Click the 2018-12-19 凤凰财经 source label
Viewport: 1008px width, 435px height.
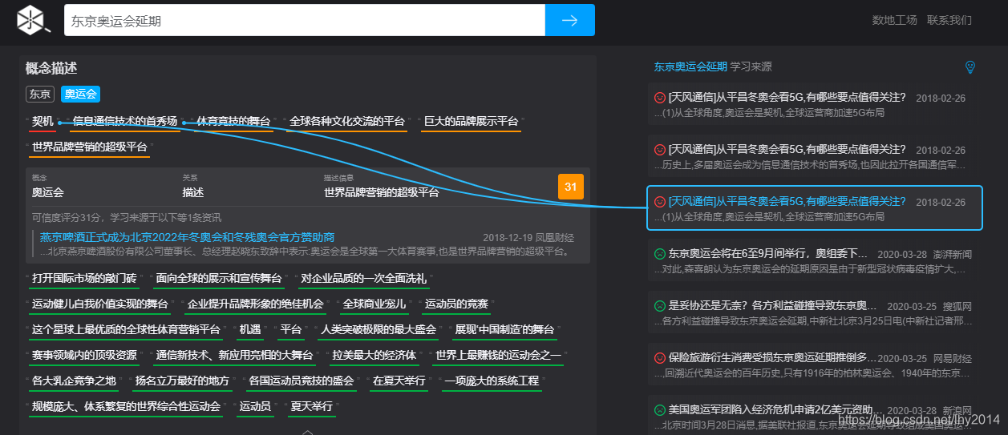pos(528,238)
